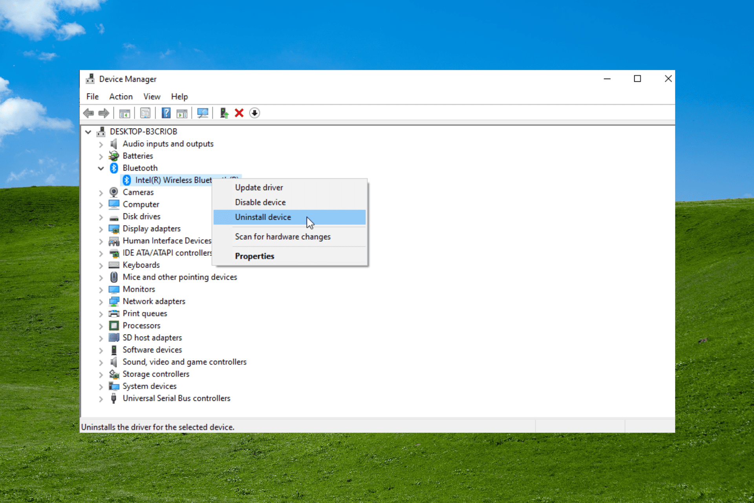Click the show properties panel icon
The height and width of the screenshot is (503, 754).
tap(145, 114)
